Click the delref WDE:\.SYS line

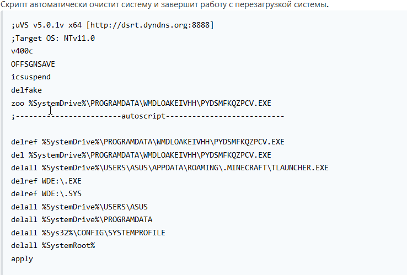tap(46, 194)
